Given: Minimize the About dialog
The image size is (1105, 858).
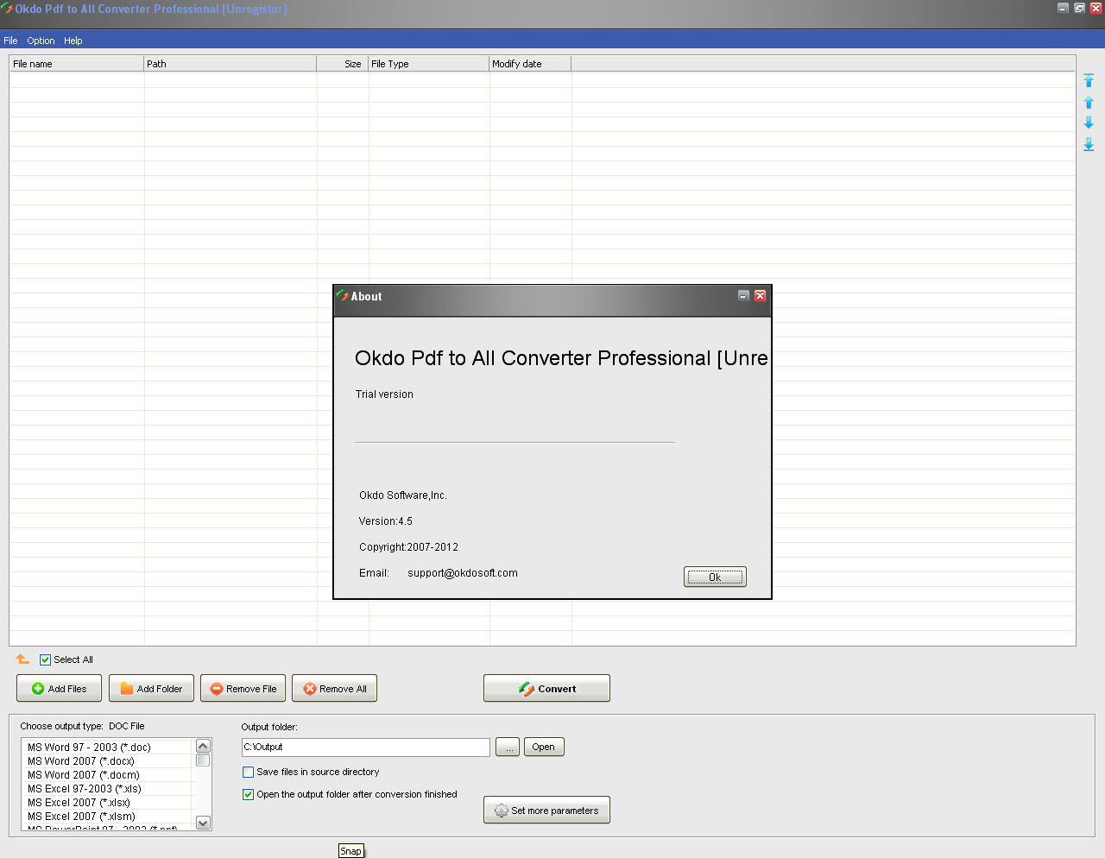Looking at the screenshot, I should pos(743,296).
